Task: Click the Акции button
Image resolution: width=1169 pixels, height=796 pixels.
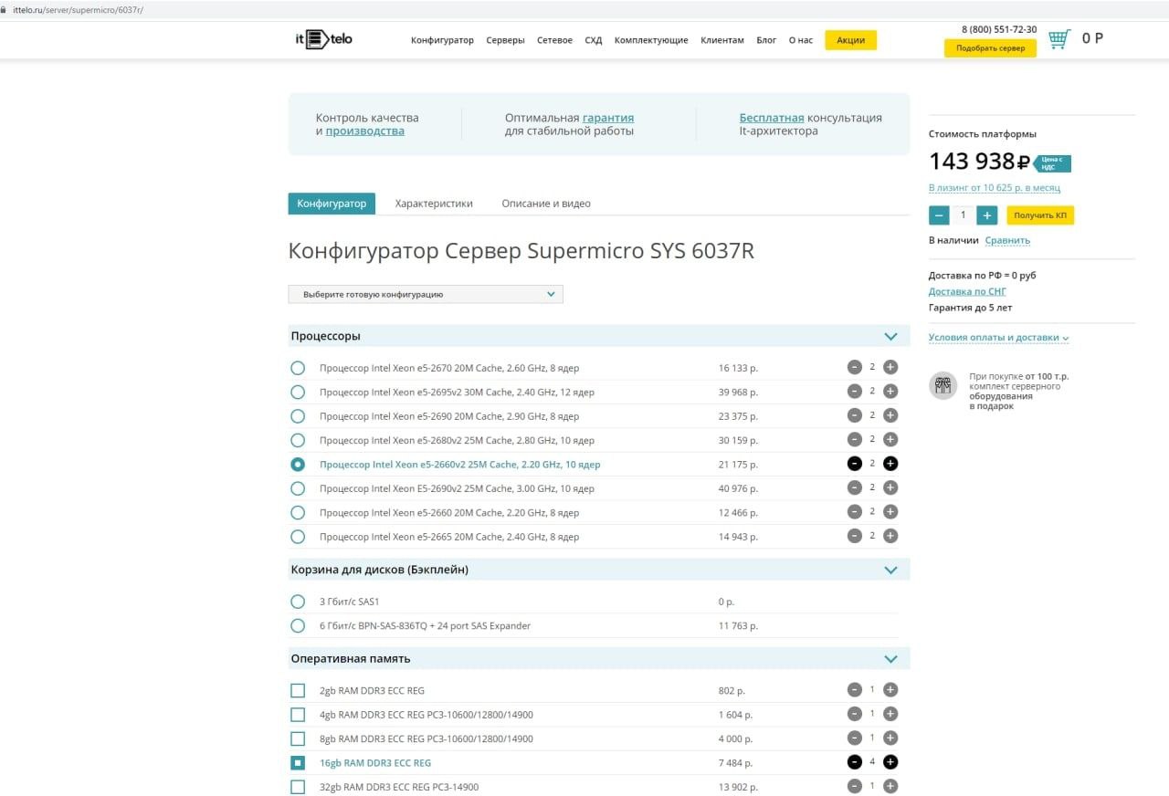Action: click(x=850, y=40)
